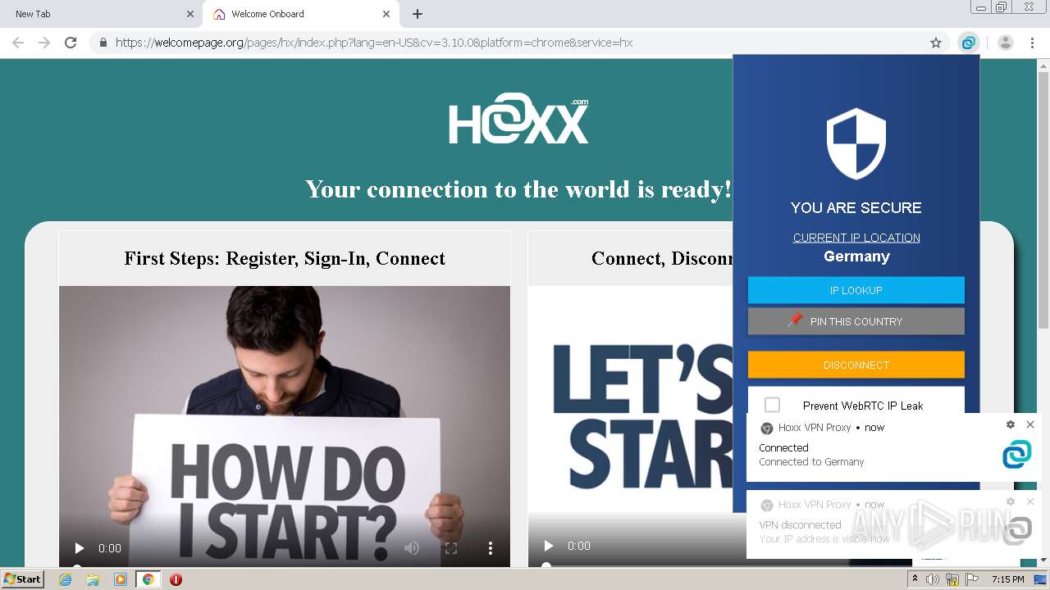Click the Connected to Germany notification text
This screenshot has width=1050, height=590.
click(811, 462)
